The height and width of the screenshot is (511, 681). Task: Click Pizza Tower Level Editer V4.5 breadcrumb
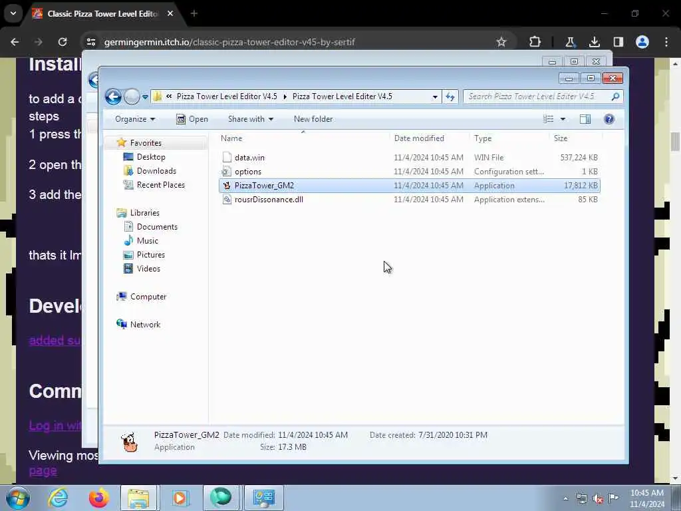tap(342, 96)
